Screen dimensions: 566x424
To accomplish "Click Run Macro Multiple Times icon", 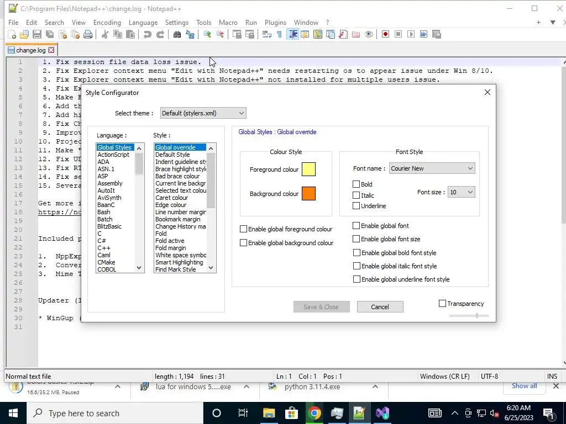I will click(424, 34).
